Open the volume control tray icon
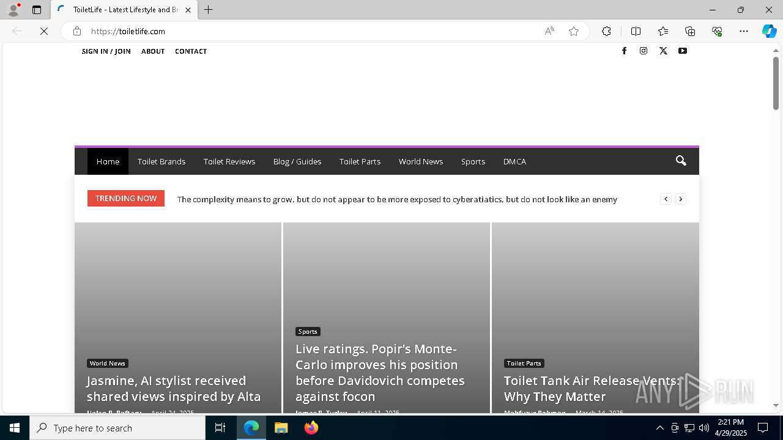Image resolution: width=783 pixels, height=440 pixels. coord(704,428)
